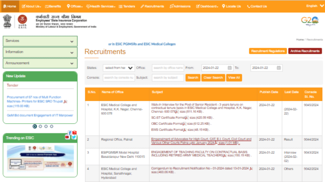Click the Facebook icon above Trending panel

pyautogui.click(x=70, y=133)
